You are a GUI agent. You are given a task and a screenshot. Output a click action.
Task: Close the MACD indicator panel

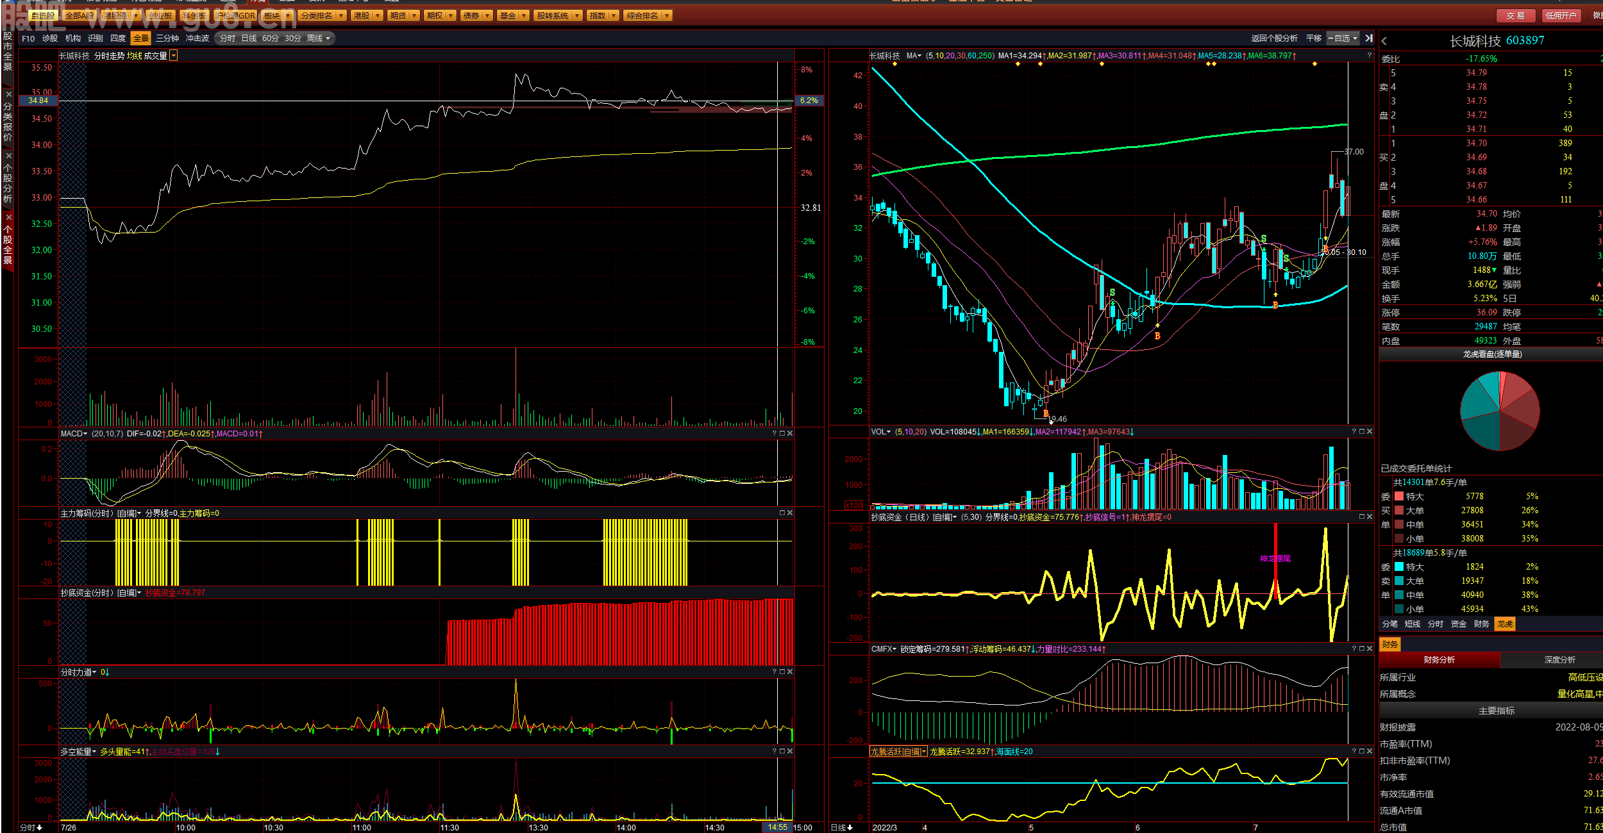point(790,434)
